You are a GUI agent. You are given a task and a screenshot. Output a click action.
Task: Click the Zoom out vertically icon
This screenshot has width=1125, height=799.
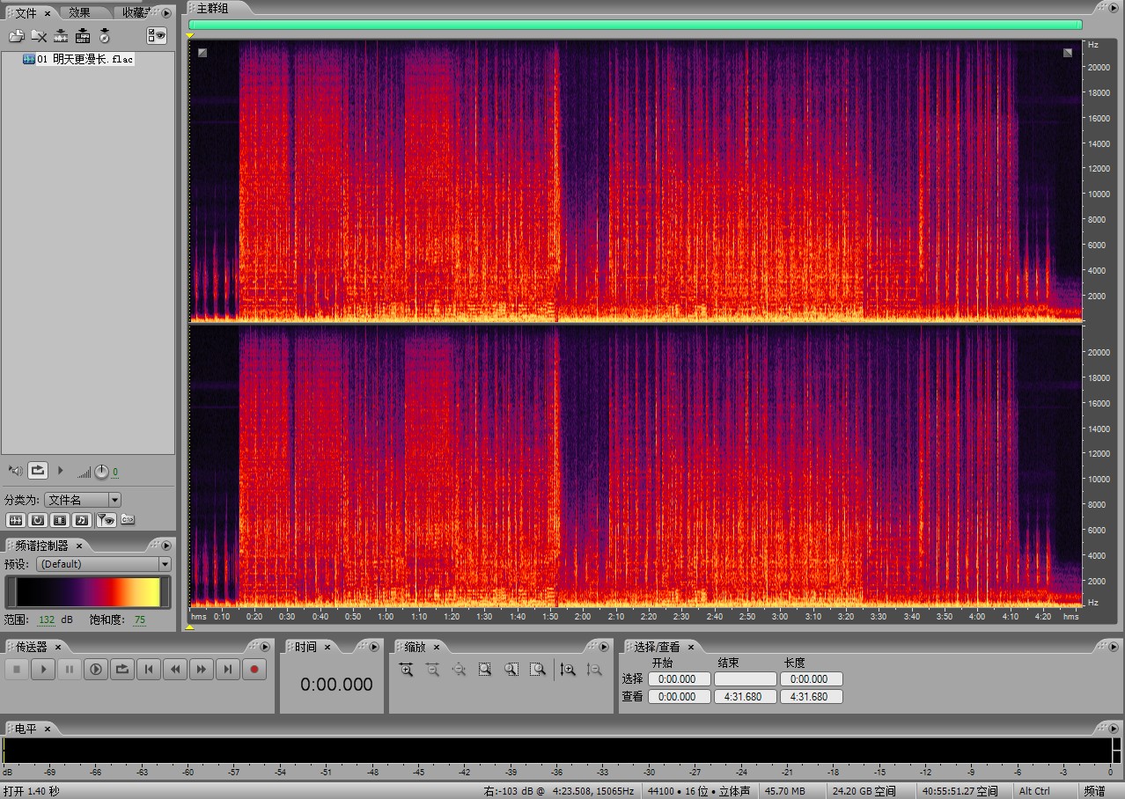pyautogui.click(x=594, y=670)
